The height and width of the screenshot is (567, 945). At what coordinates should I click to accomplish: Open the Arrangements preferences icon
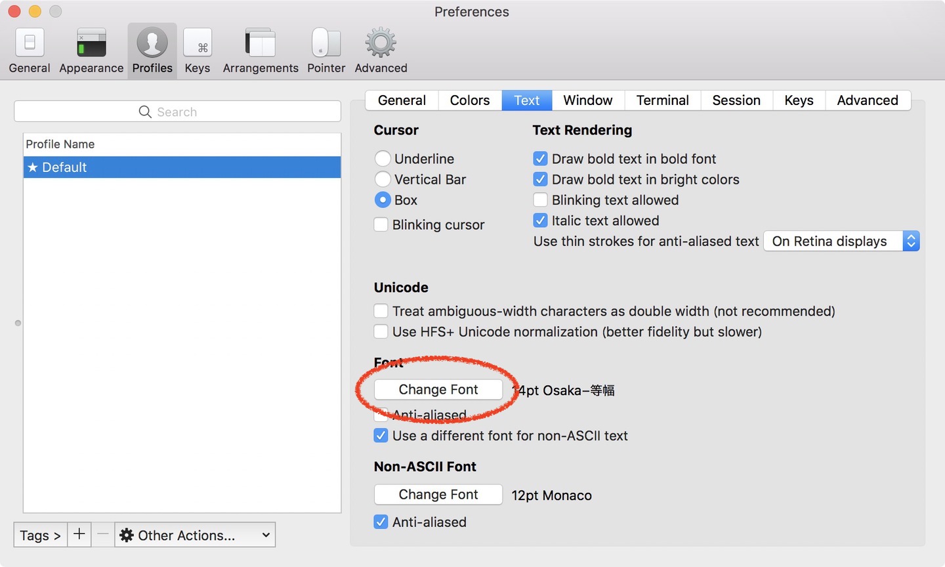coord(261,51)
